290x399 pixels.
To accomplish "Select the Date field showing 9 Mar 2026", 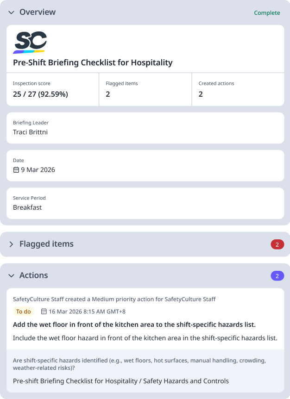I will pos(145,165).
